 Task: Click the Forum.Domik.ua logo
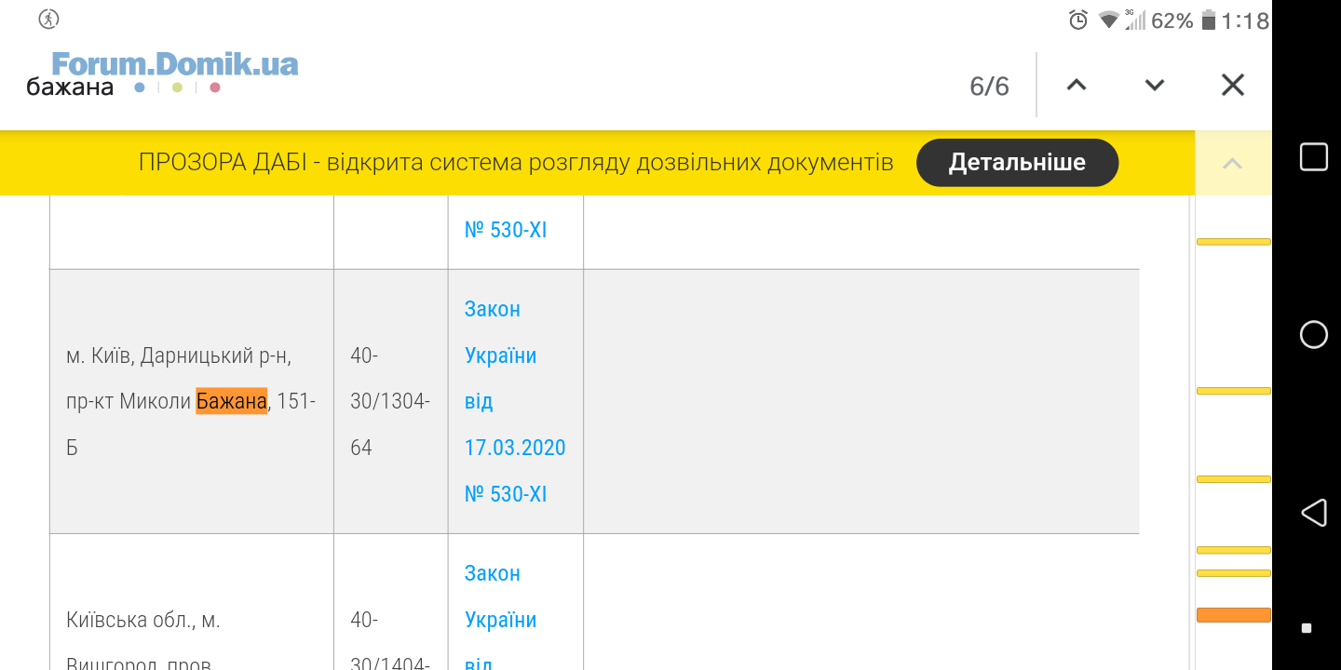pos(175,63)
